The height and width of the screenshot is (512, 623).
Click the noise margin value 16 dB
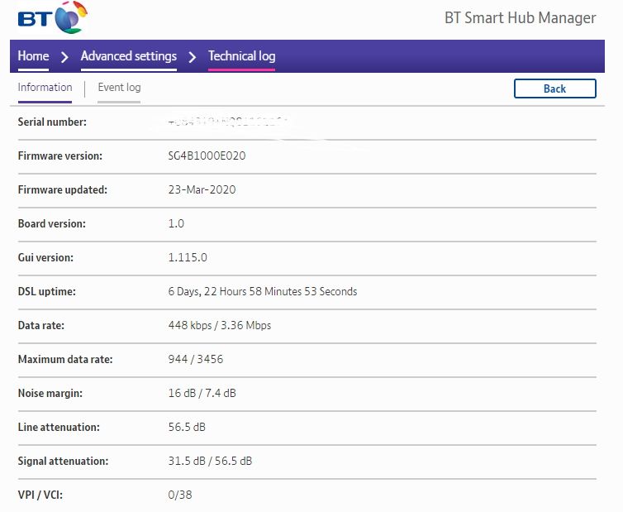pyautogui.click(x=181, y=393)
